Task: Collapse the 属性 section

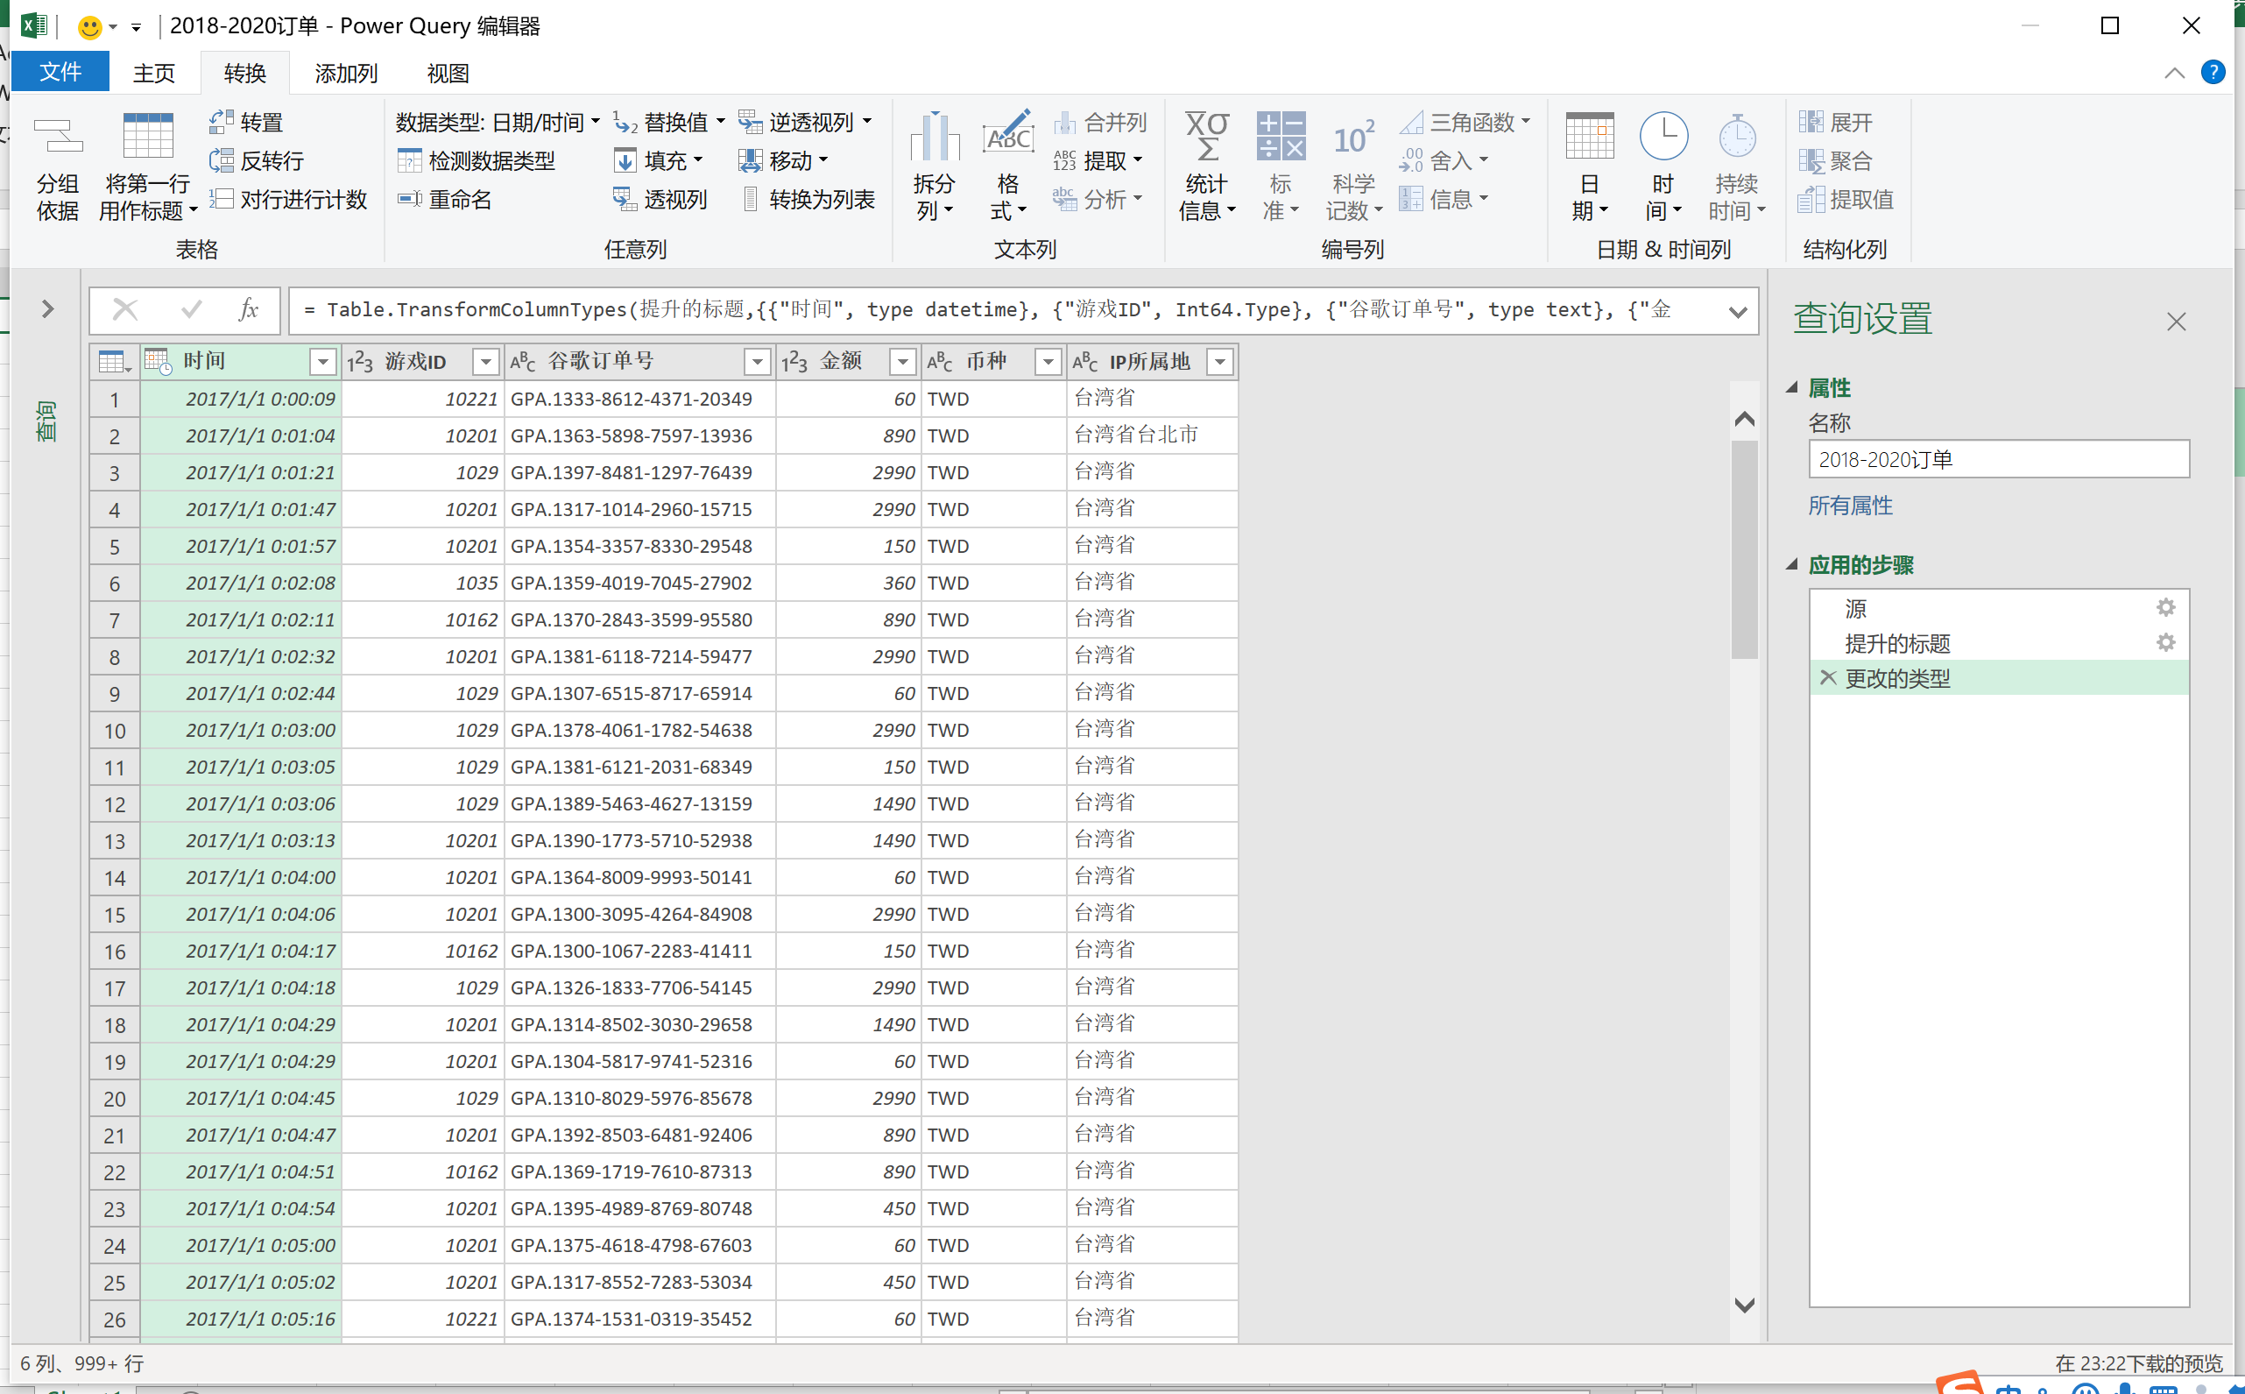Action: tap(1792, 387)
